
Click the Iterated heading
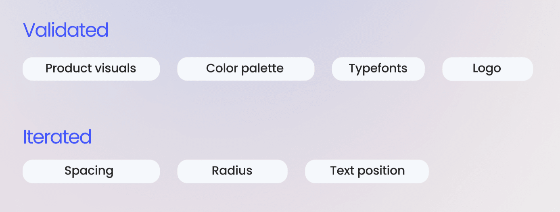click(x=57, y=137)
